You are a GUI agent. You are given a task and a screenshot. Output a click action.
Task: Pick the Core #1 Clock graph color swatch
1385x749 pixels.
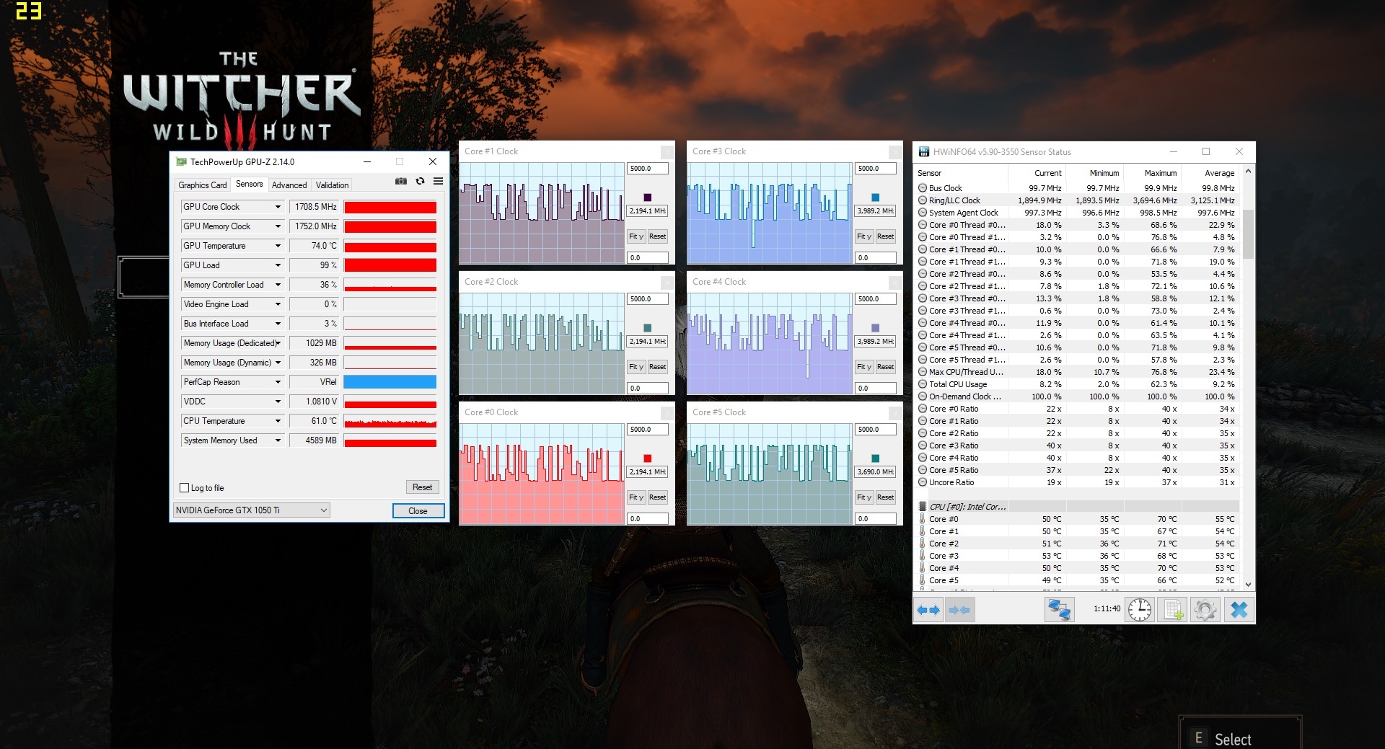[648, 198]
